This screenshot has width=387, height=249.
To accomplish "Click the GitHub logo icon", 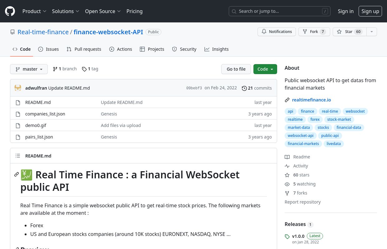I will tap(10, 11).
